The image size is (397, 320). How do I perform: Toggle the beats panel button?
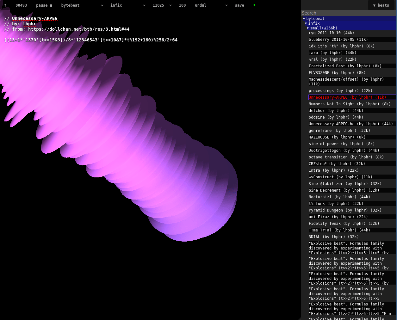coord(381,5)
